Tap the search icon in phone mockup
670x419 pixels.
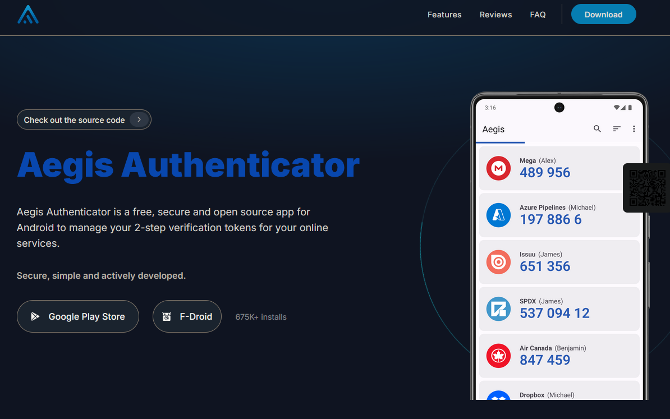point(597,128)
